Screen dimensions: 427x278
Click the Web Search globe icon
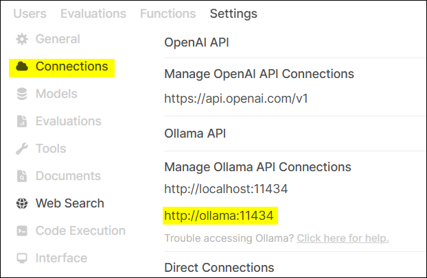tap(21, 203)
